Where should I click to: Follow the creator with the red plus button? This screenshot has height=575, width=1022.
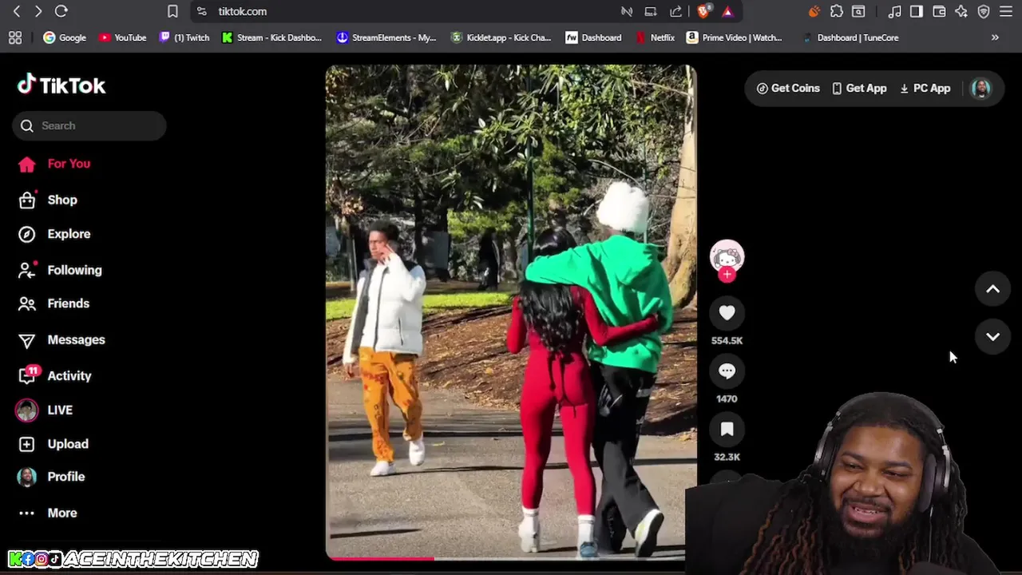(727, 275)
